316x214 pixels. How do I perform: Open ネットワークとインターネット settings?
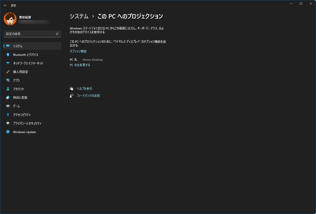pos(32,63)
